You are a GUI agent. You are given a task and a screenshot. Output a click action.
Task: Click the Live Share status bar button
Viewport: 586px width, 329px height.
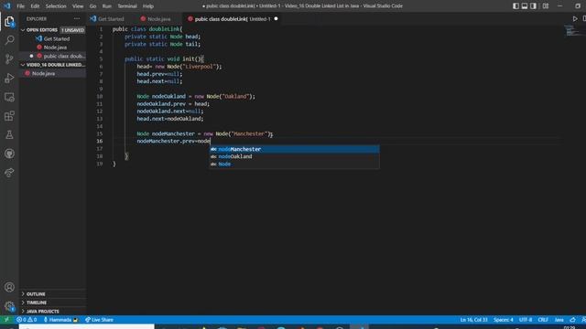point(99,320)
